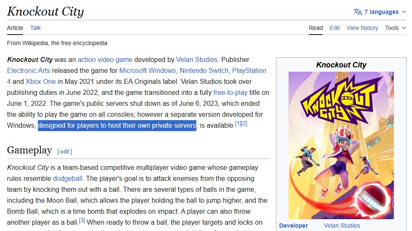
Task: Open the View history tab
Action: pos(362,28)
